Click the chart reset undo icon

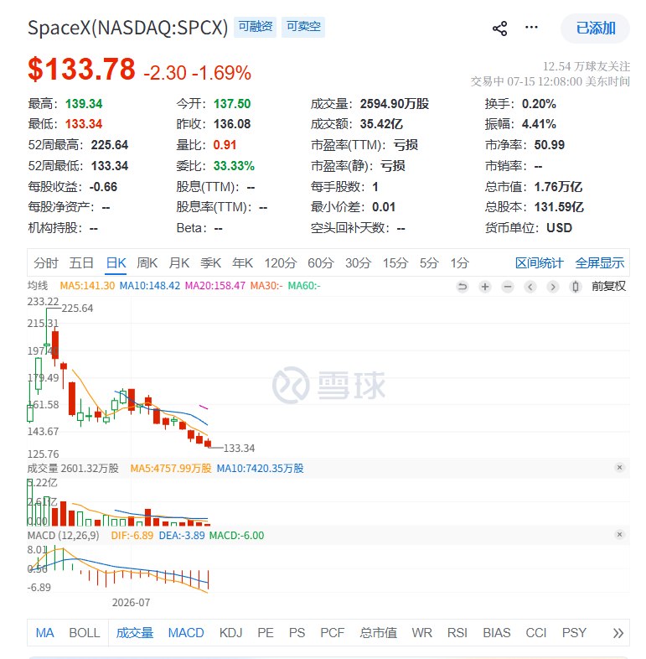click(462, 287)
